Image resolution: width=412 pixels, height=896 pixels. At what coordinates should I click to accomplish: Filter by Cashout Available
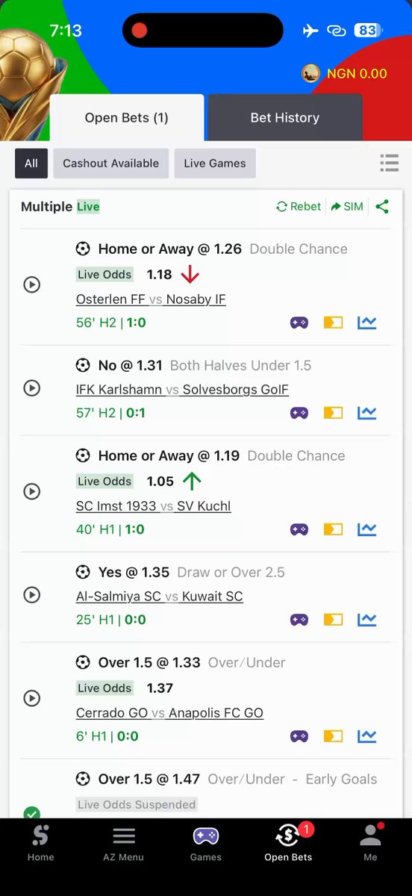110,163
